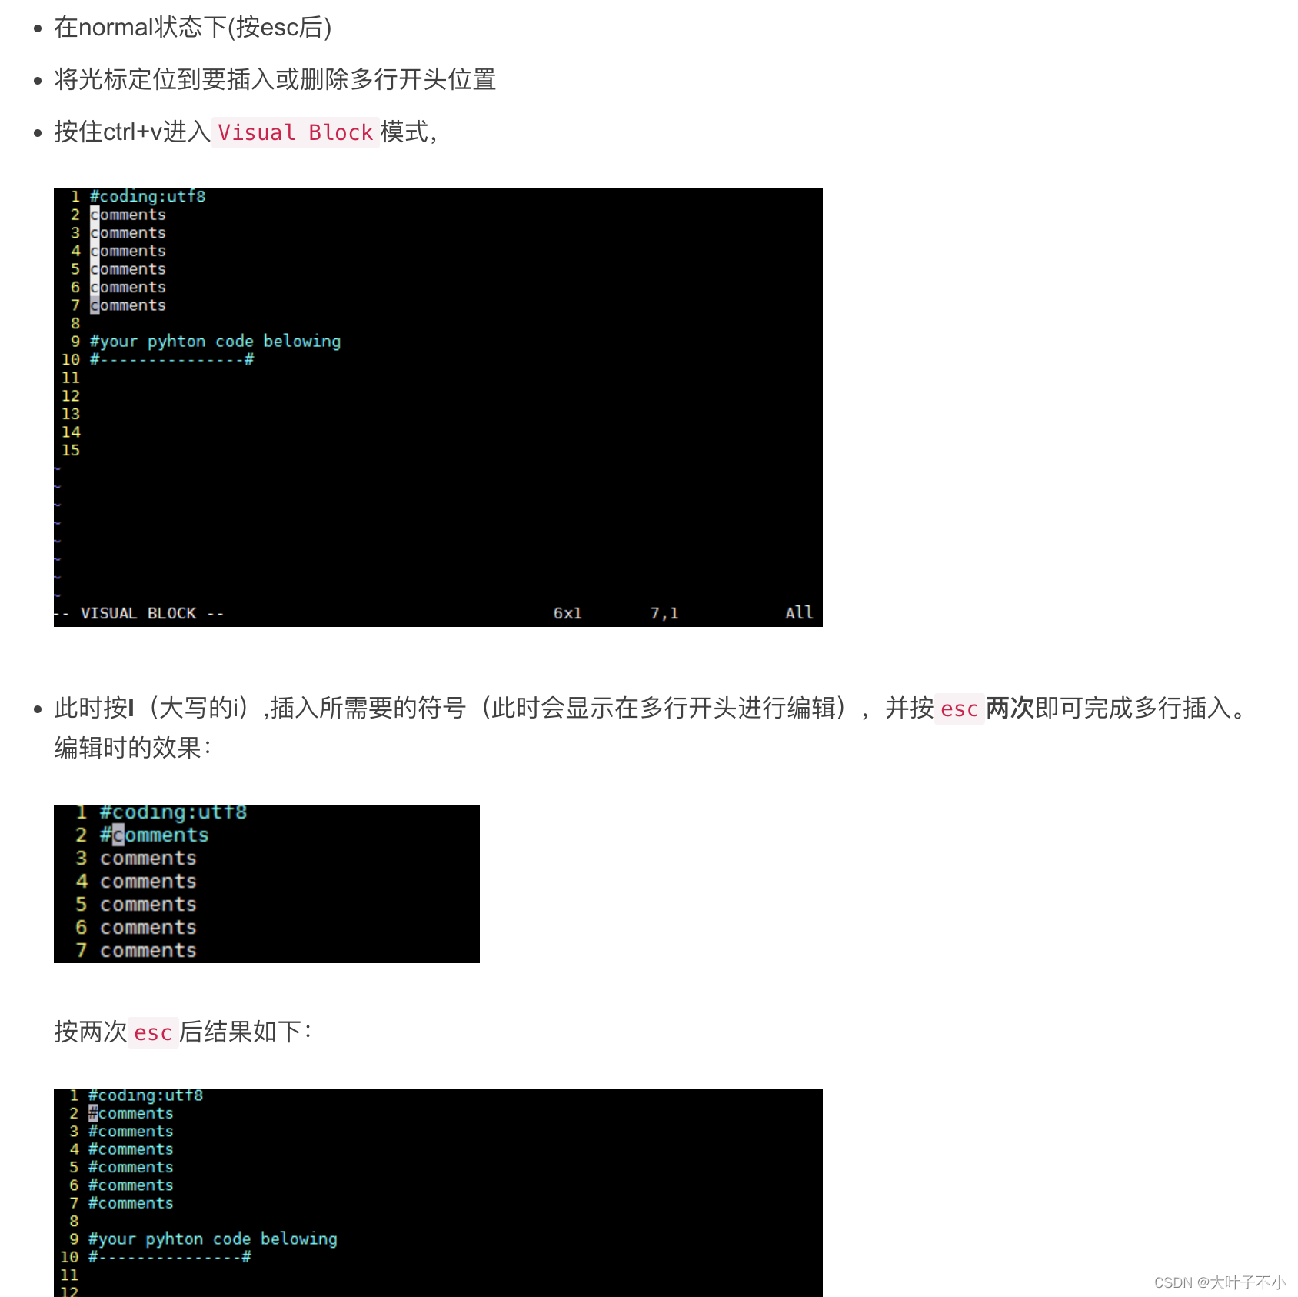Open the first vim screenshot in VISUAL BLOCK mode
Image resolution: width=1298 pixels, height=1297 pixels.
[438, 408]
